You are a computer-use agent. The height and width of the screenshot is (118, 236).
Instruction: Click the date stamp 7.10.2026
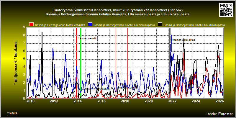(x=12, y=113)
